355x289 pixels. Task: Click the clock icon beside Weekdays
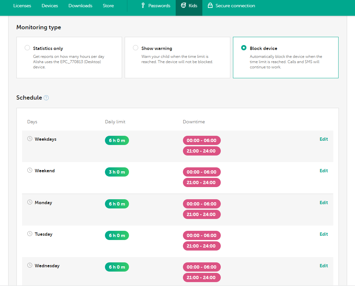(30, 139)
